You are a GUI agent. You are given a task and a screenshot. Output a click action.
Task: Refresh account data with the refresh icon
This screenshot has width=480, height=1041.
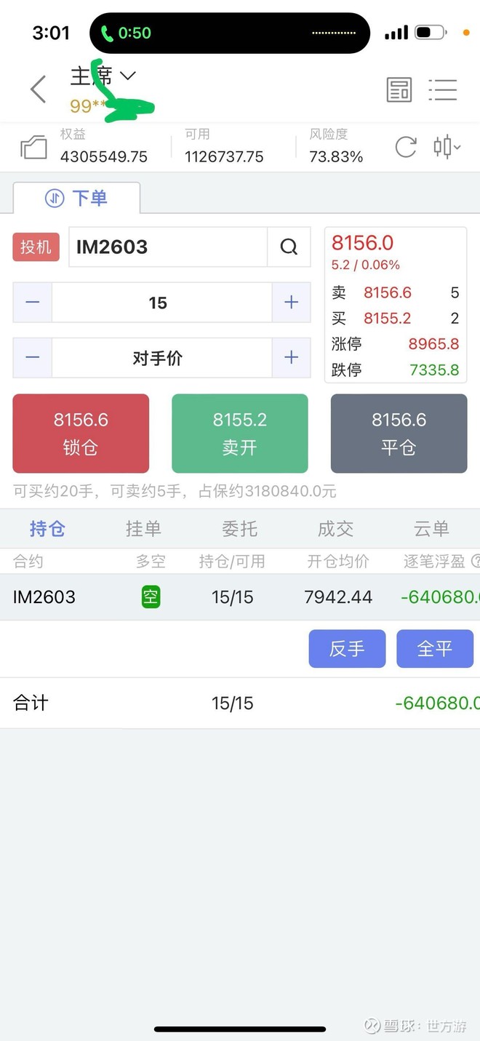(x=405, y=146)
